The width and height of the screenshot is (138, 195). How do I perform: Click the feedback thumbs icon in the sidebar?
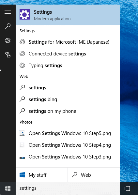(x=8, y=55)
